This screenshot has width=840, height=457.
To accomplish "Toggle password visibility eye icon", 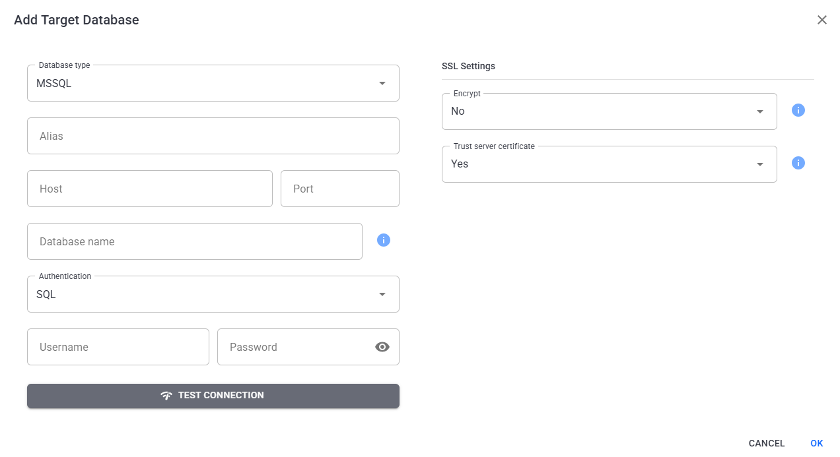I will coord(382,347).
